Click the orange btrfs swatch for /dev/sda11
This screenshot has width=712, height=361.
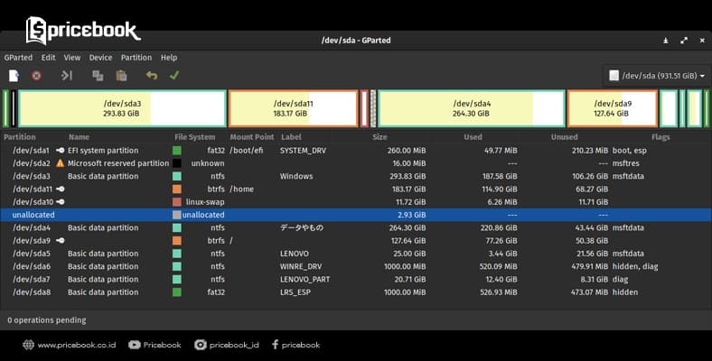click(176, 190)
